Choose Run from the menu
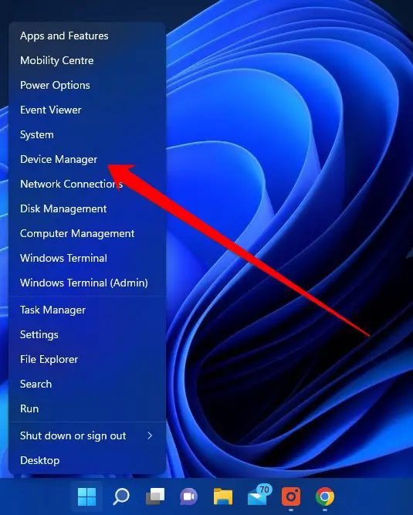Viewport: 413px width, 515px height. 29,408
